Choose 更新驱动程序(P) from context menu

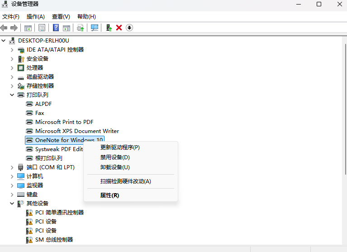131,147
